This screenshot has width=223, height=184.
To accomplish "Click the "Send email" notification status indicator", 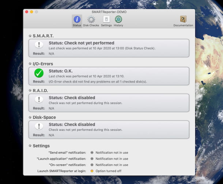I will [x=92, y=153].
